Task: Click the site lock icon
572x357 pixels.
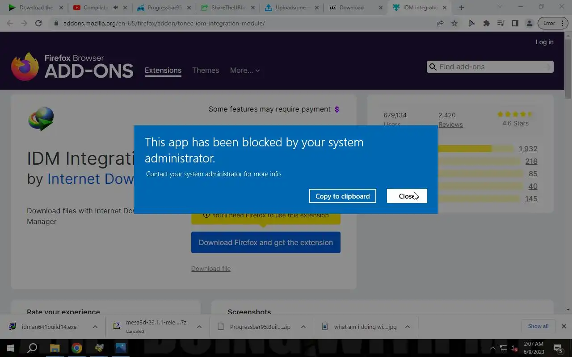Action: tap(55, 23)
